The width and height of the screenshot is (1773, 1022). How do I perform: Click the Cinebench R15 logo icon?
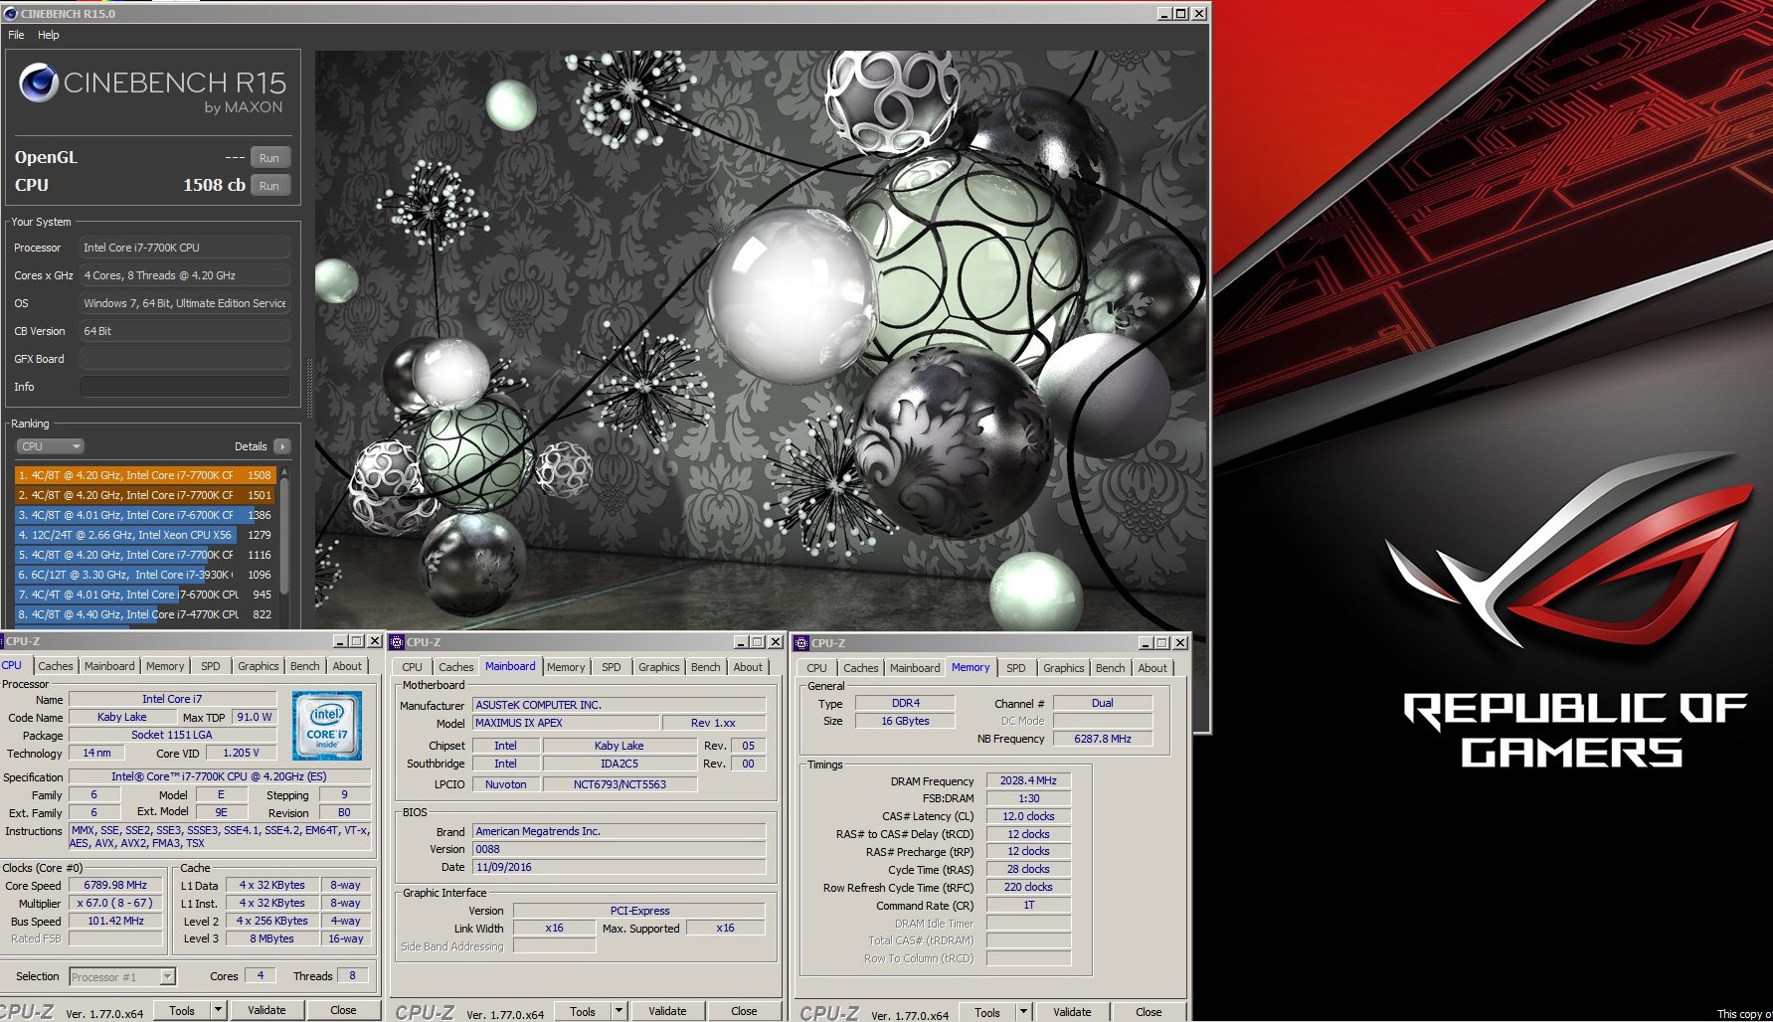click(x=38, y=84)
